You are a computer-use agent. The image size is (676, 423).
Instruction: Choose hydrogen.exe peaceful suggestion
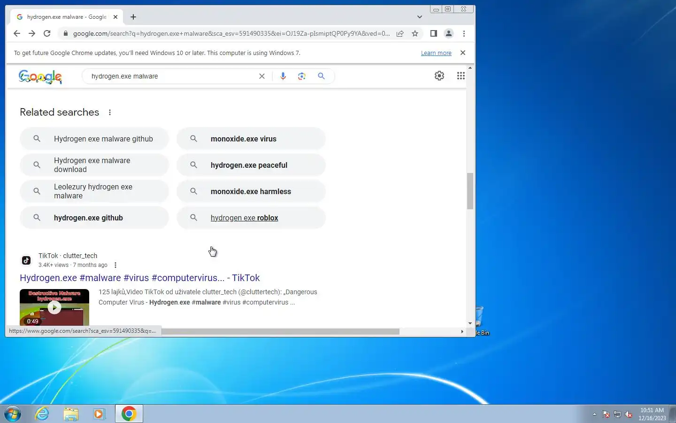(251, 165)
